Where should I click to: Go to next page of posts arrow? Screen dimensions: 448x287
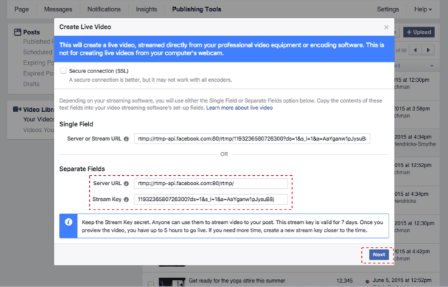[x=429, y=50]
